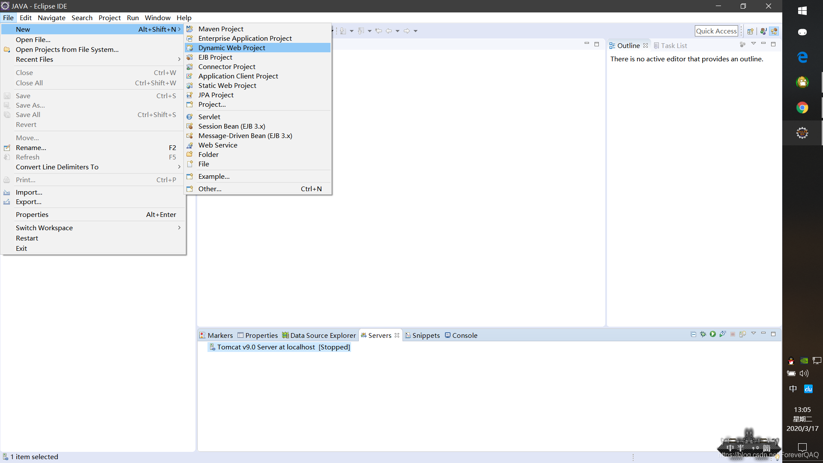Open Chrome from the Windows taskbar

802,108
